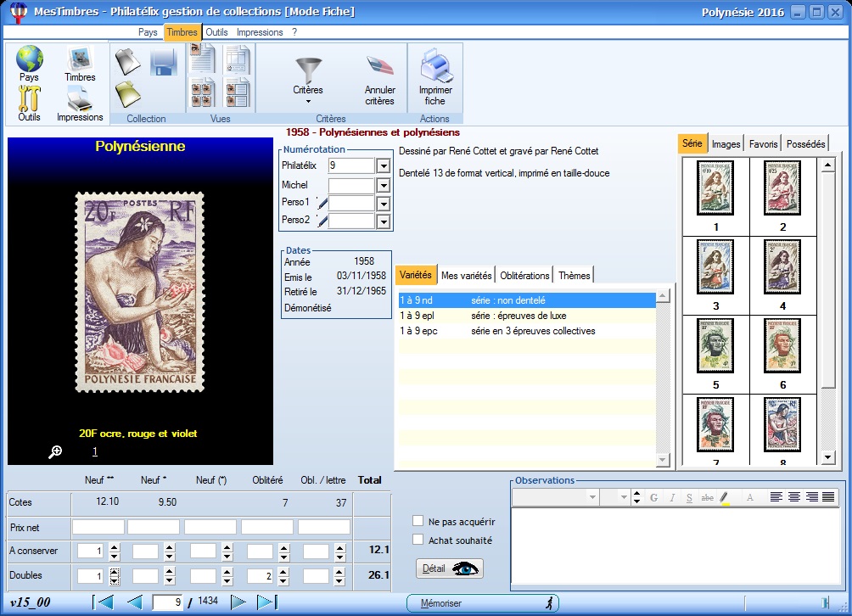Image resolution: width=852 pixels, height=616 pixels.
Task: Go to the first record arrow
Action: click(x=104, y=602)
